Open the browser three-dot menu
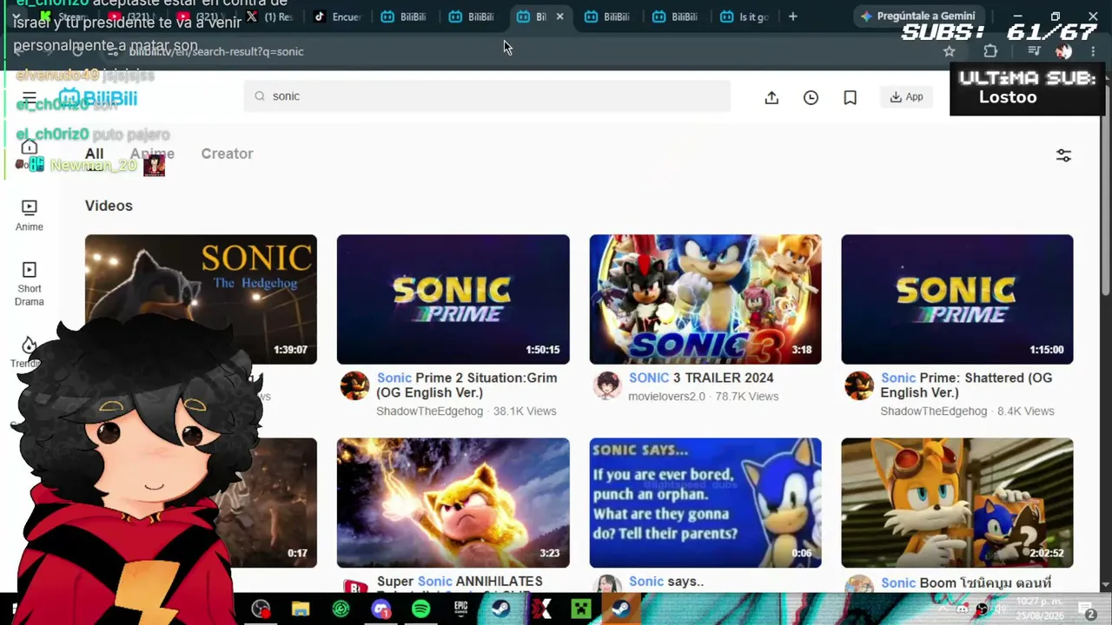Viewport: 1112px width, 625px height. point(1093,51)
